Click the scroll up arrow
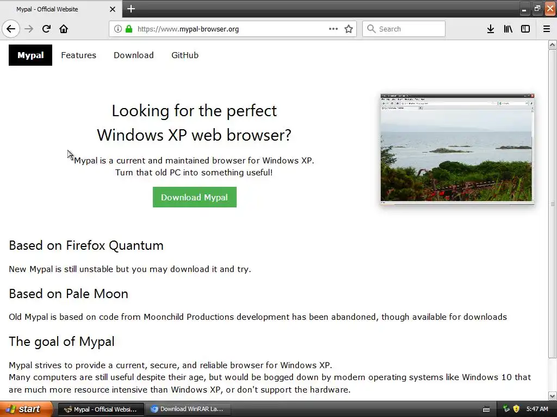The height and width of the screenshot is (417, 557). pyautogui.click(x=553, y=45)
